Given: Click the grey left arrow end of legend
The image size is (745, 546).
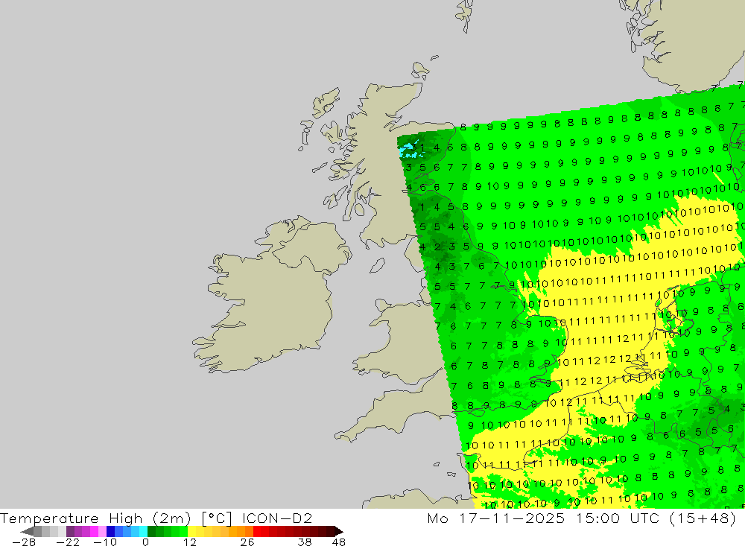Looking at the screenshot, I should pyautogui.click(x=28, y=532).
